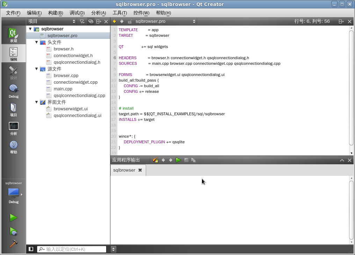Open the 工具(T) menu
355x255 pixels.
pyautogui.click(x=120, y=13)
